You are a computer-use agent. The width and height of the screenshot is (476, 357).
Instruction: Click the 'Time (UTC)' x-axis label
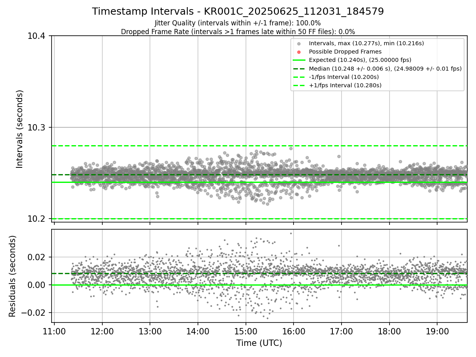click(x=259, y=343)
